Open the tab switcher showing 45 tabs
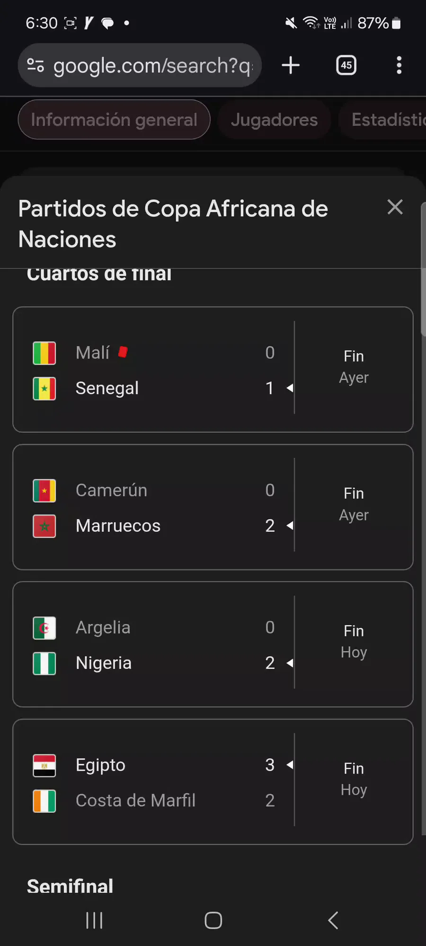Image resolution: width=426 pixels, height=946 pixels. click(x=346, y=65)
